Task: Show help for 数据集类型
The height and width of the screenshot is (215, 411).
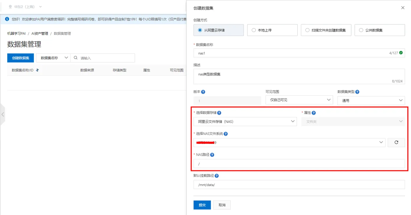Action: [357, 92]
